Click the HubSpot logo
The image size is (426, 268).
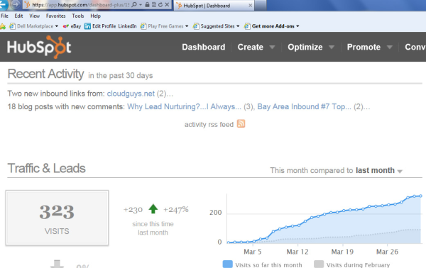coord(39,47)
